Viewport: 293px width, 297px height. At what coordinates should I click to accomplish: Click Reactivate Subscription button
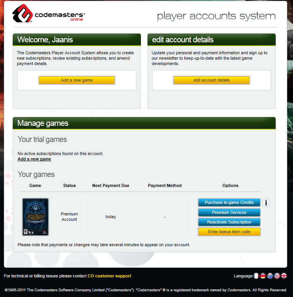point(229,222)
